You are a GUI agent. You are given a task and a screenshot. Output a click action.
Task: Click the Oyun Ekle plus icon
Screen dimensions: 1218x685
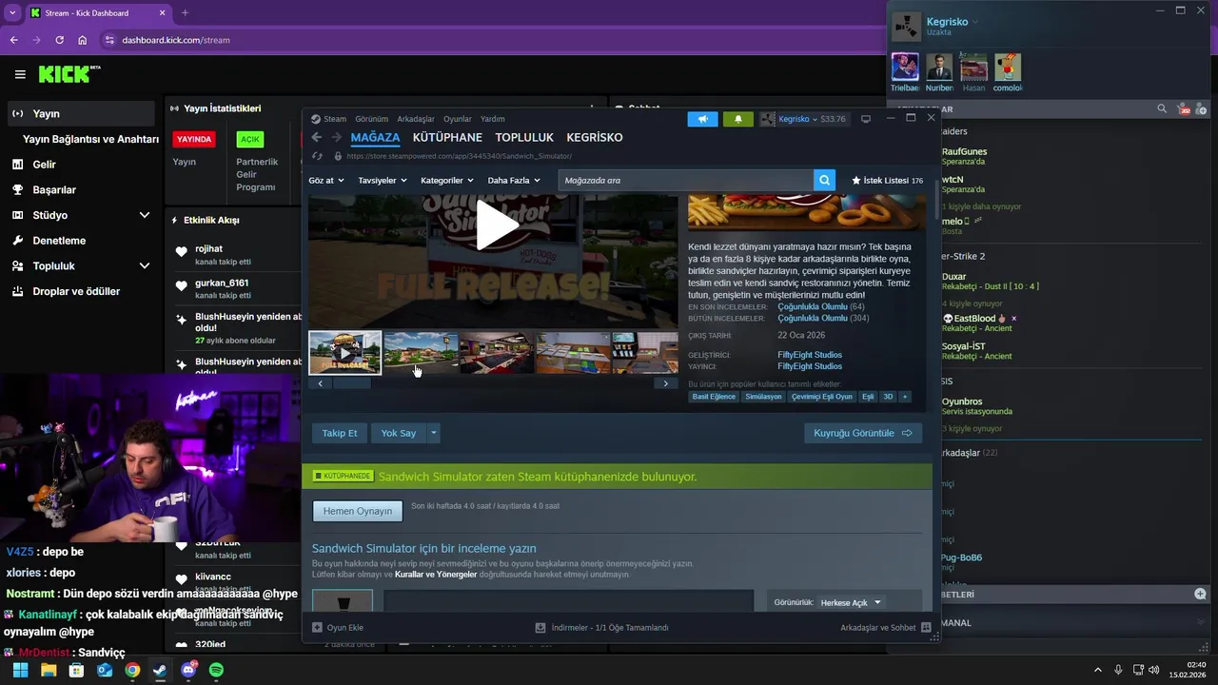pyautogui.click(x=317, y=628)
